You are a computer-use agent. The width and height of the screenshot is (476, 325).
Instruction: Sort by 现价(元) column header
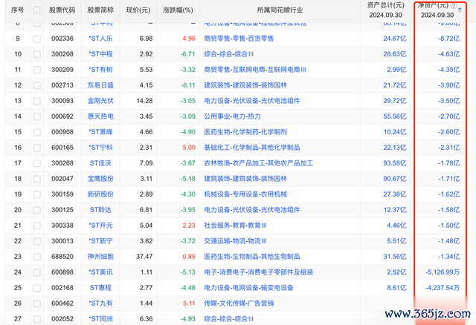click(x=138, y=11)
